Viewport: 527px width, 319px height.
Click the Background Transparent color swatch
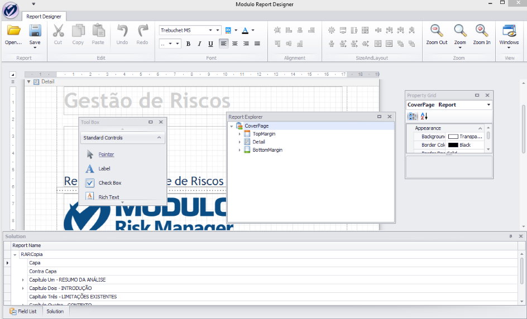click(x=453, y=137)
